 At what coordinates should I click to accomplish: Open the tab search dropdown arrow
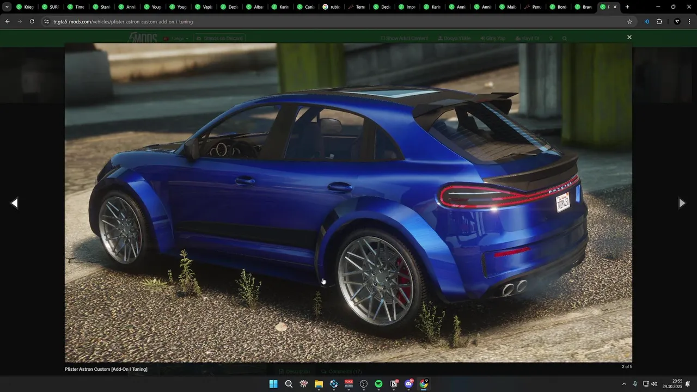[x=7, y=7]
